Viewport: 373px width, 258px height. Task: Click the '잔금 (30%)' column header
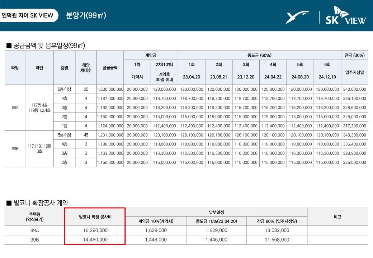click(x=354, y=55)
